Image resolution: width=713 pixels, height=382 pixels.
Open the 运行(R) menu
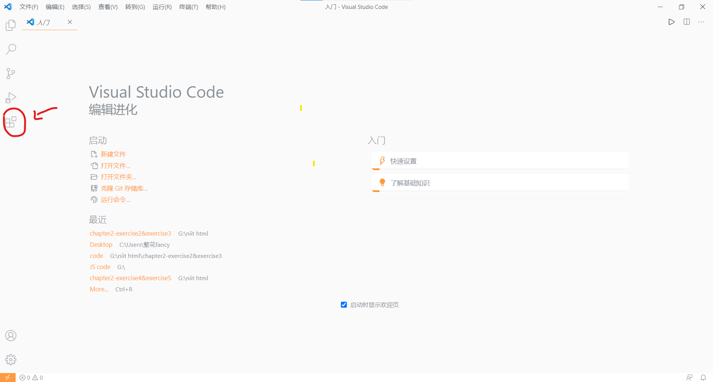pos(162,7)
